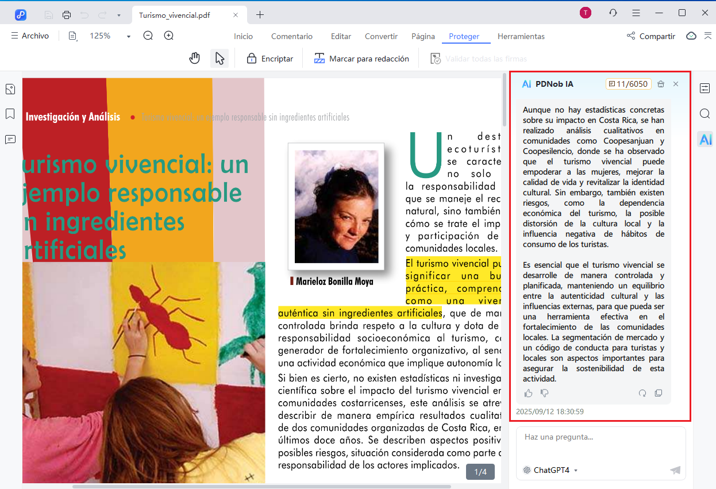Click Marcar para redacción button
Image resolution: width=716 pixels, height=489 pixels.
361,59
